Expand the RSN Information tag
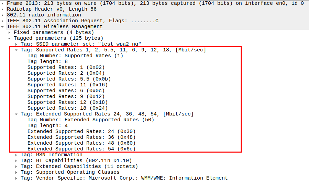 (16, 155)
